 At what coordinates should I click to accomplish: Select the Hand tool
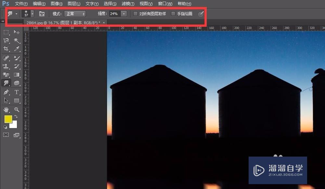pos(6,109)
